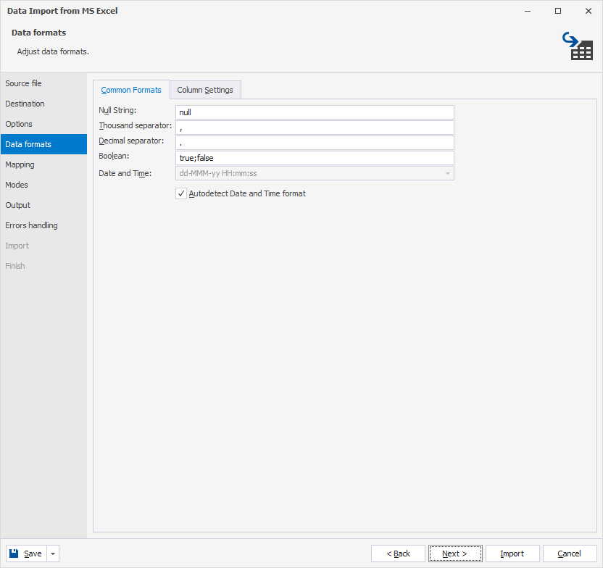Click the Data formats heading text
This screenshot has width=603, height=568.
click(39, 33)
